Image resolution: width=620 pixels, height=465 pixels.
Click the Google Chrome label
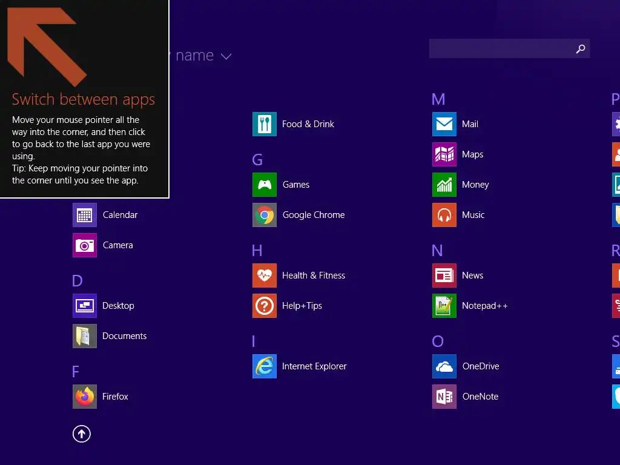tap(314, 215)
